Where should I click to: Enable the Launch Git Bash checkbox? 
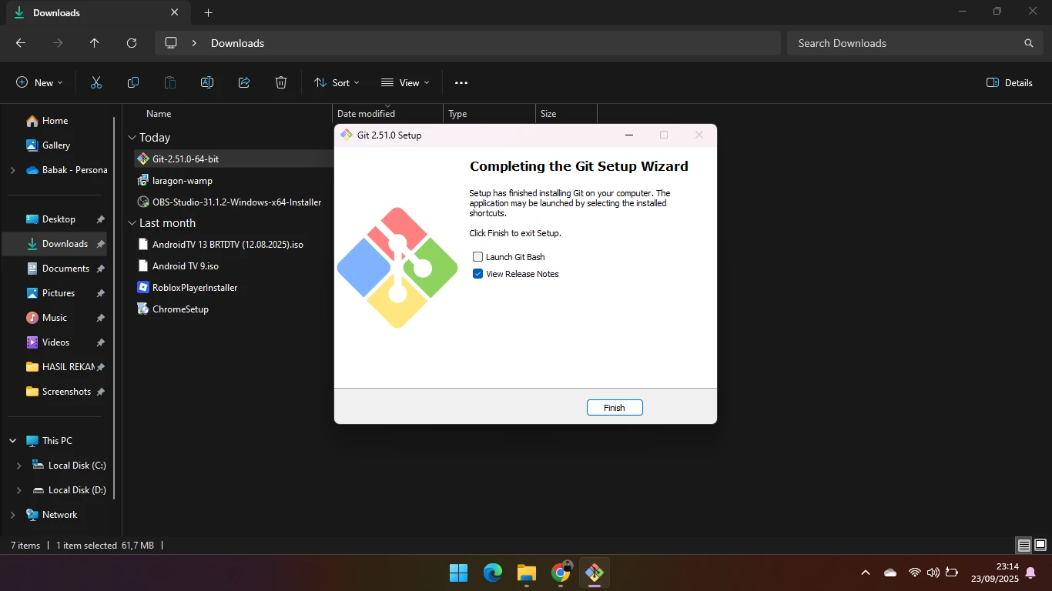478,257
